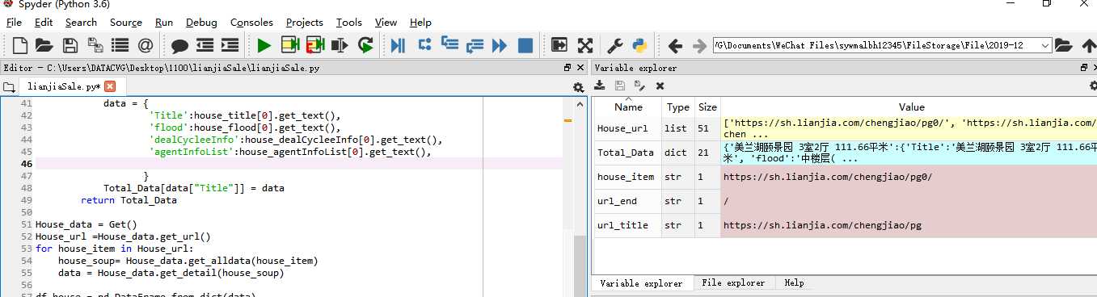Stop debugging with the blue square
The height and width of the screenshot is (297, 1097).
525,45
